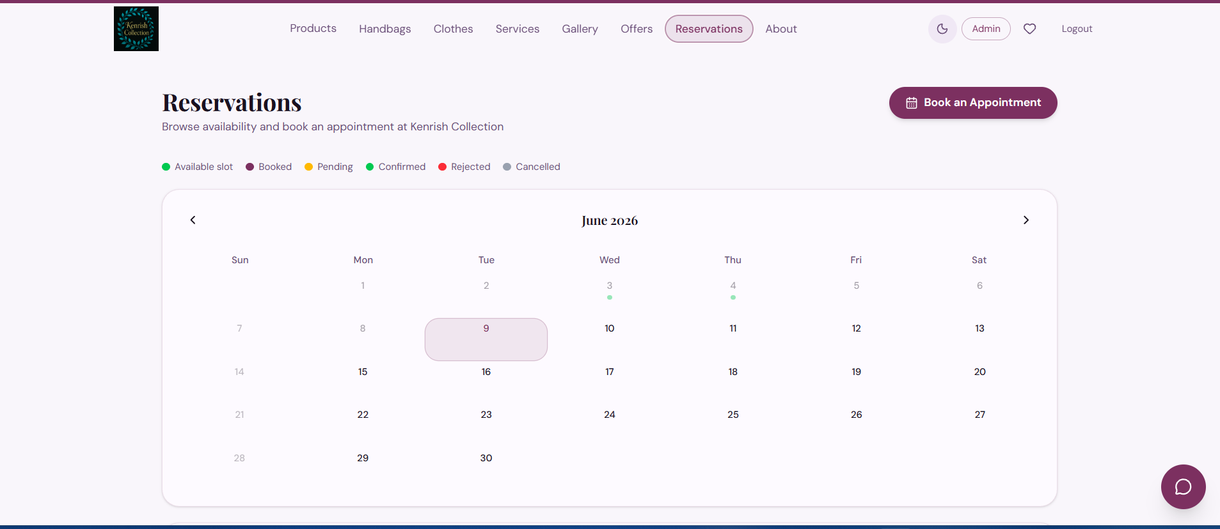Select June 17 on calendar
Screen dimensions: 1220x529
tap(610, 382)
